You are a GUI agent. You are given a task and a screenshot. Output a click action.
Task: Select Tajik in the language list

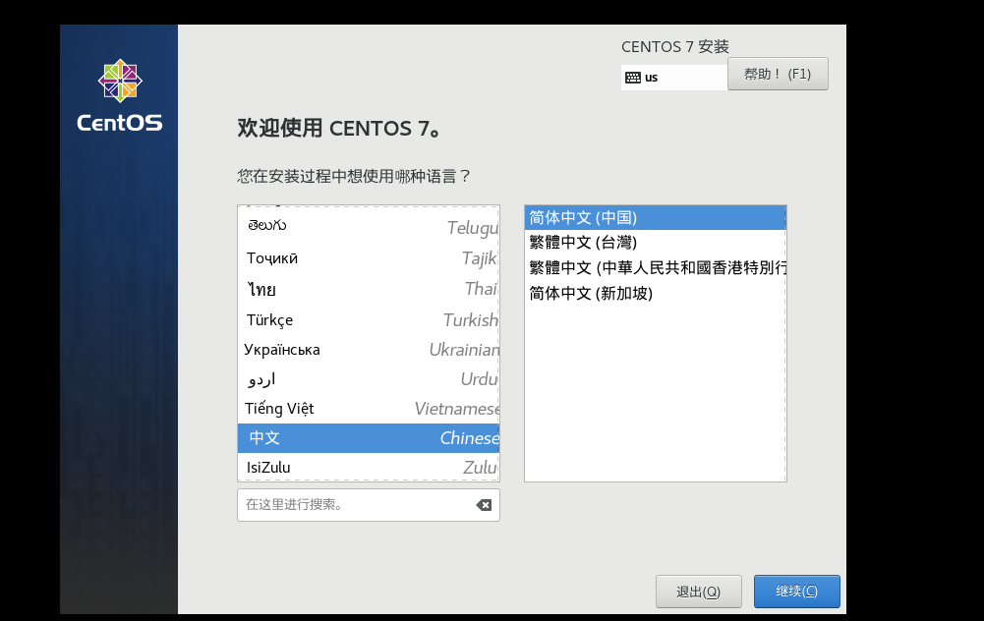coord(369,257)
